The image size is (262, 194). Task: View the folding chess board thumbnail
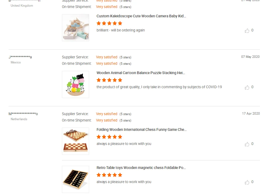click(x=76, y=141)
